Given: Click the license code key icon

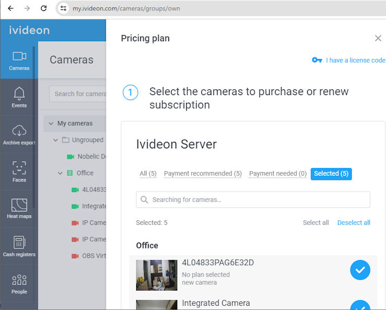Looking at the screenshot, I should click(x=317, y=60).
